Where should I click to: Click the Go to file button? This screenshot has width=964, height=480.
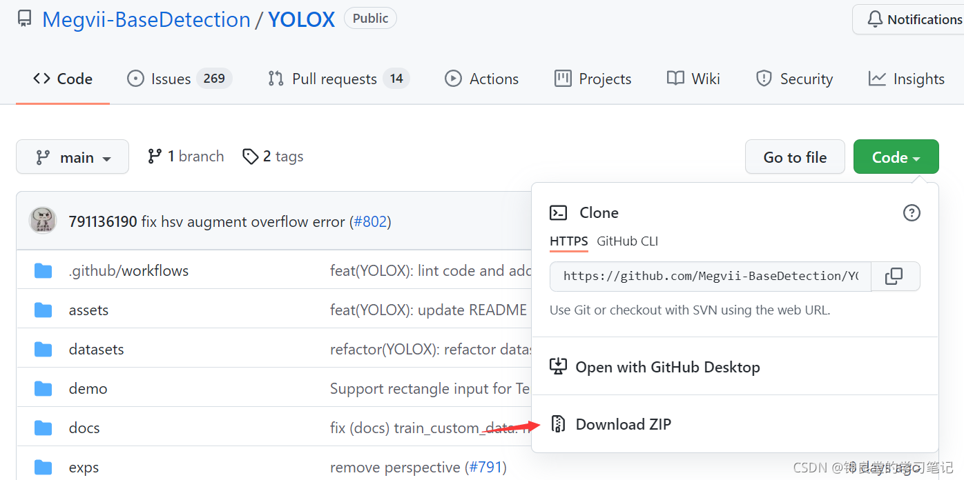(796, 157)
